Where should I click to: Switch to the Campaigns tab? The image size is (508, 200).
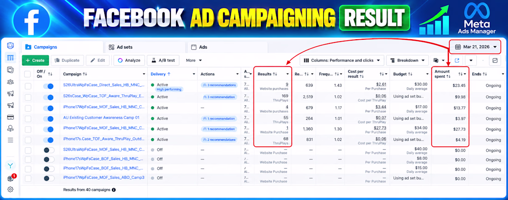pos(62,47)
